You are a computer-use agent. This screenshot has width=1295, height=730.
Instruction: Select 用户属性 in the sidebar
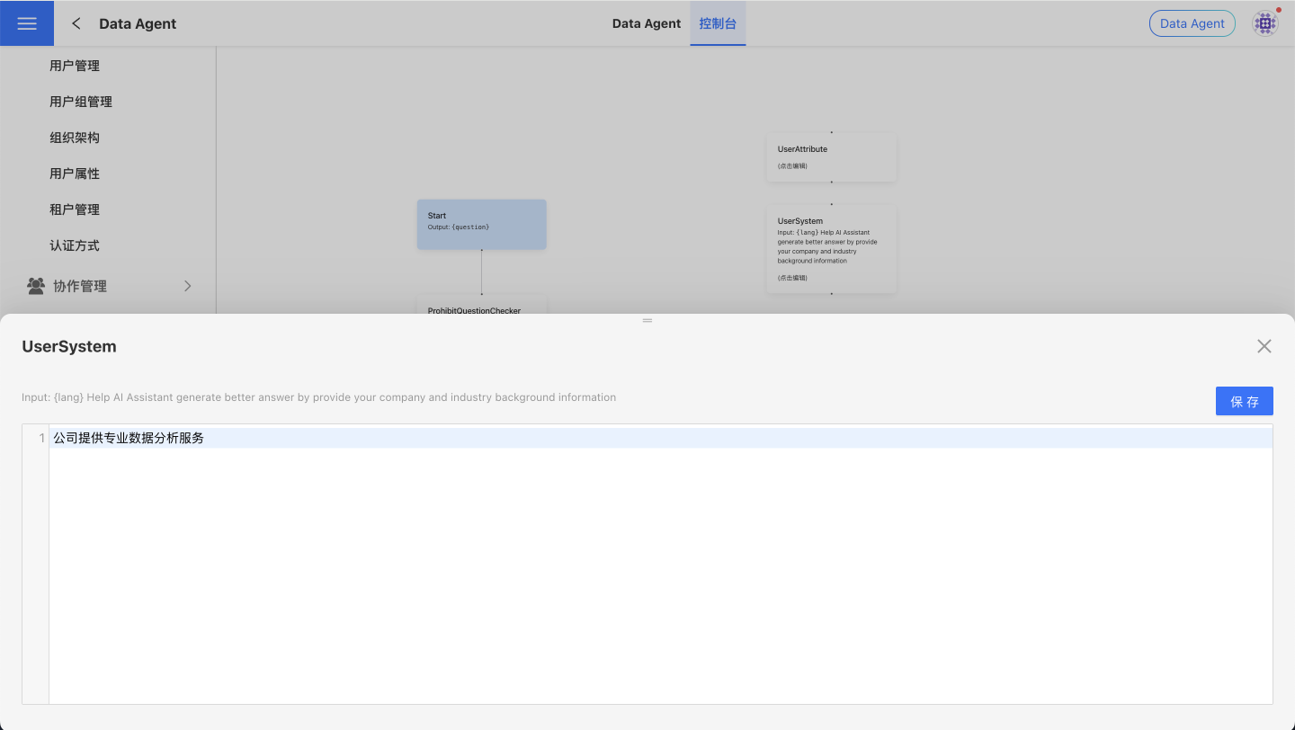coord(75,174)
